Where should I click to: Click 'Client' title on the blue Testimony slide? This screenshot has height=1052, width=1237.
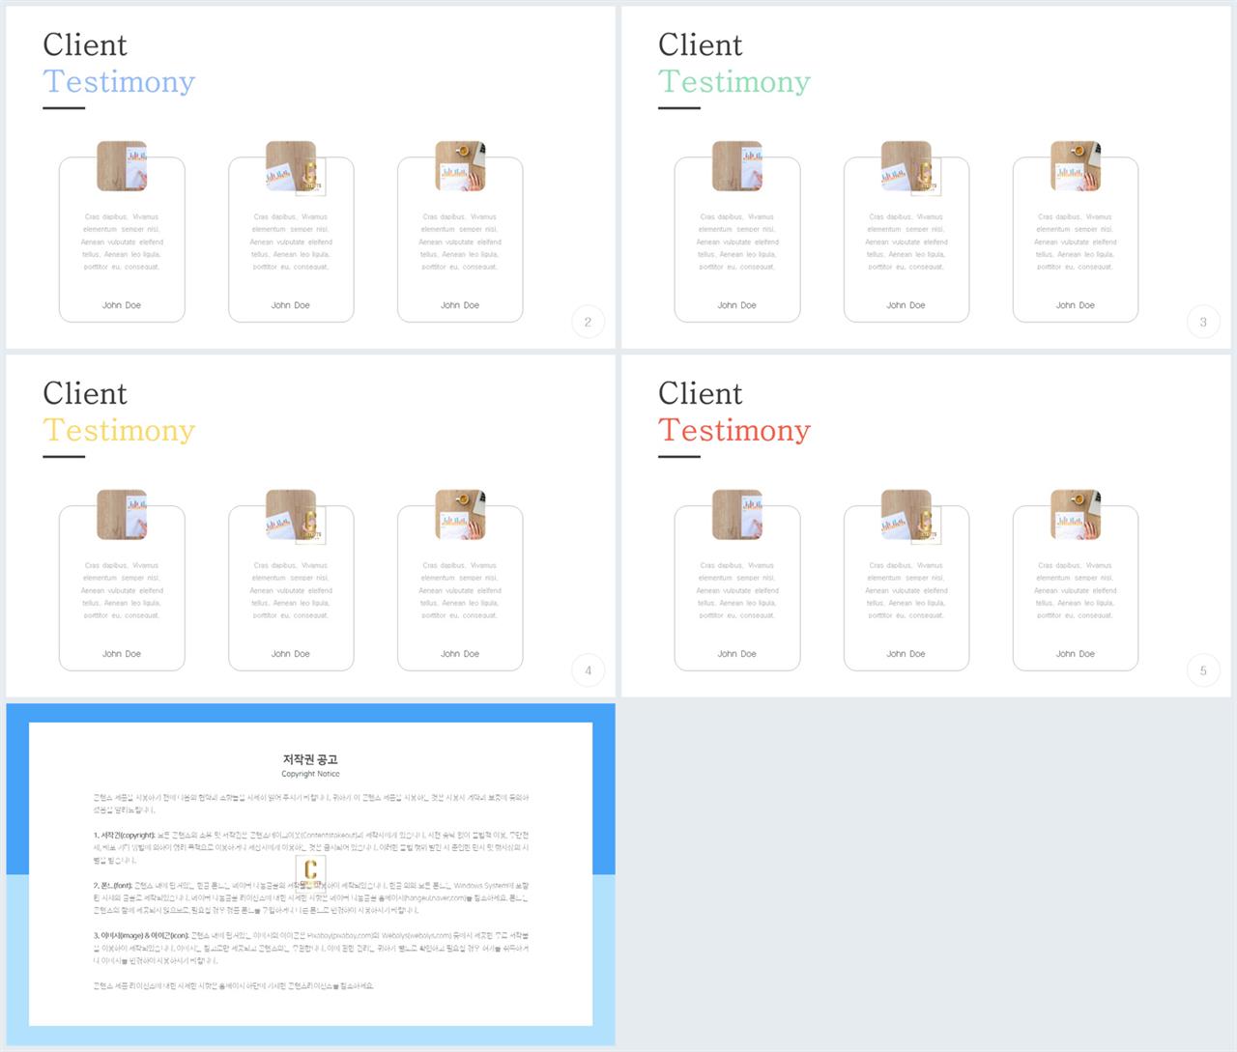point(85,44)
